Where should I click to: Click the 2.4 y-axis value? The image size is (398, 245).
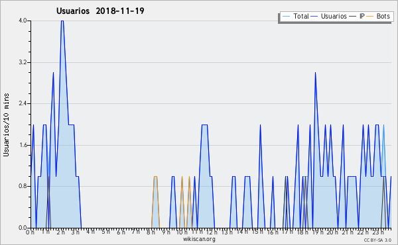[x=23, y=103]
